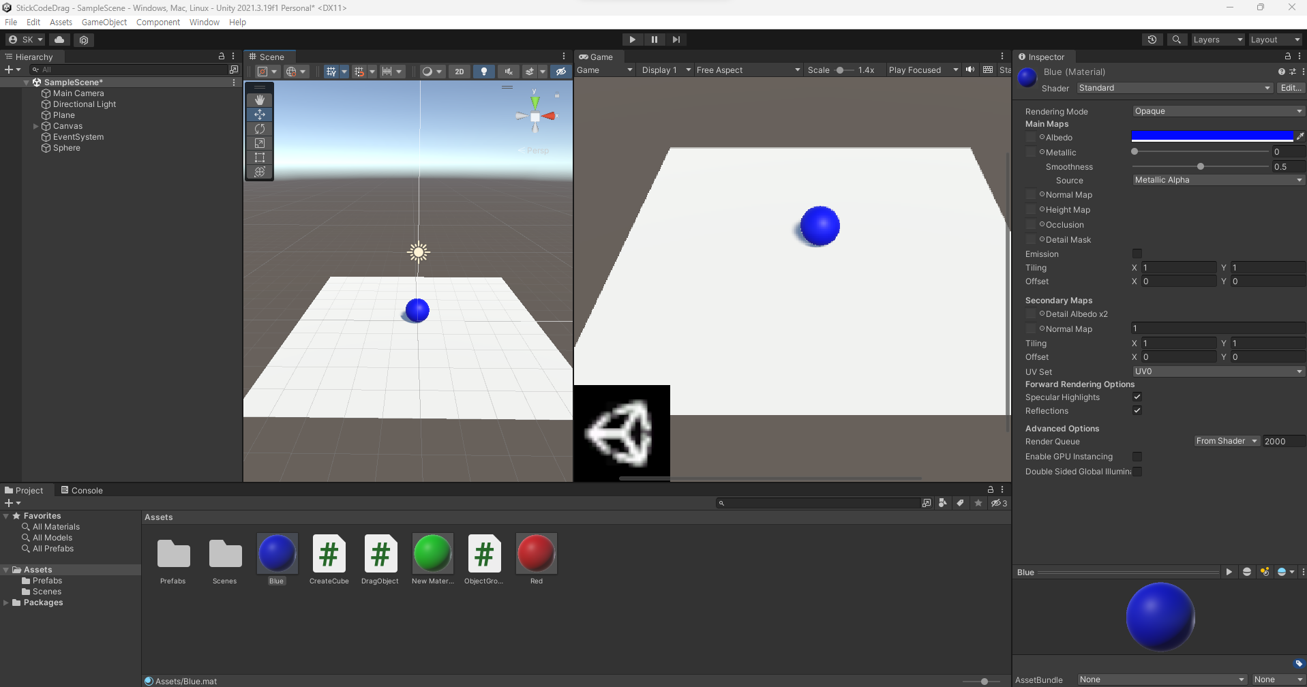The image size is (1307, 687).
Task: Open material preset settings icon in Inspector
Action: (x=1293, y=72)
